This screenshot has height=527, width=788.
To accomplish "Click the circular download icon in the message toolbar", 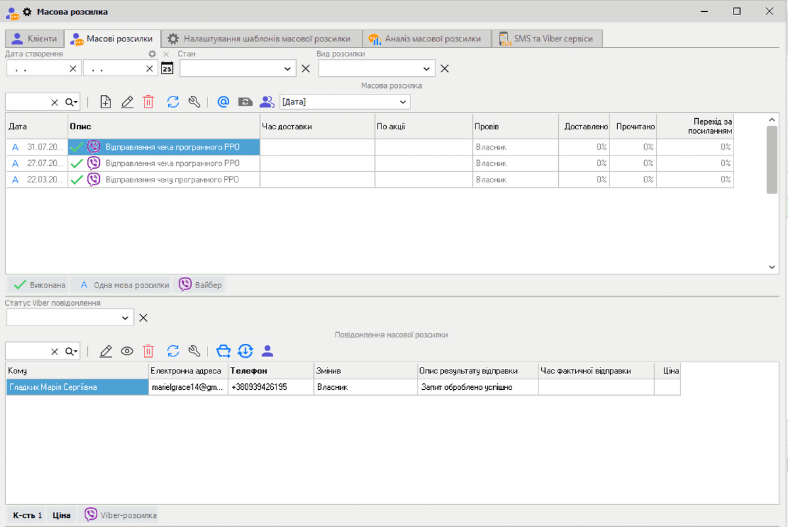I will [x=245, y=351].
